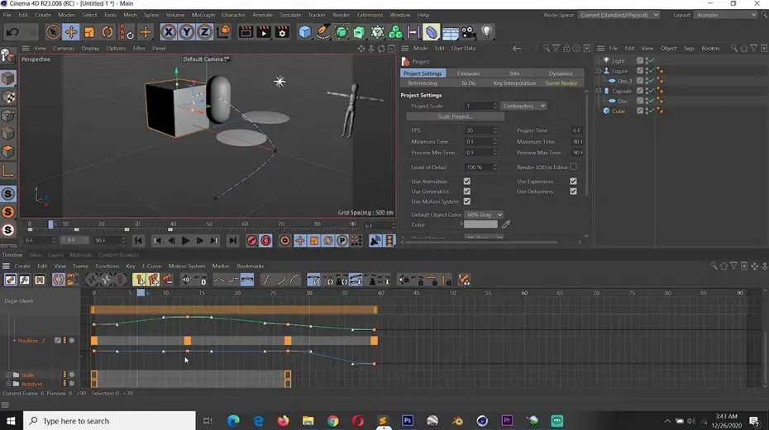Toggle the X-axis lock icon
769x430 pixels.
[169, 32]
